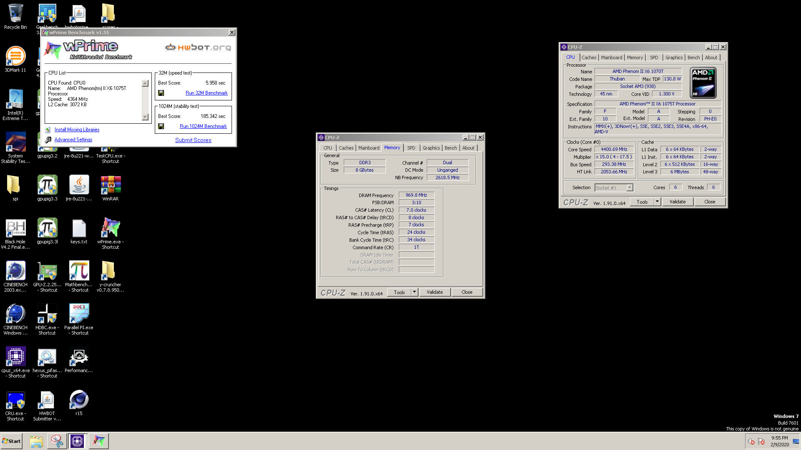This screenshot has width=801, height=450.
Task: Open Intel(R) Extreme Tuning desktop icon
Action: pyautogui.click(x=15, y=105)
